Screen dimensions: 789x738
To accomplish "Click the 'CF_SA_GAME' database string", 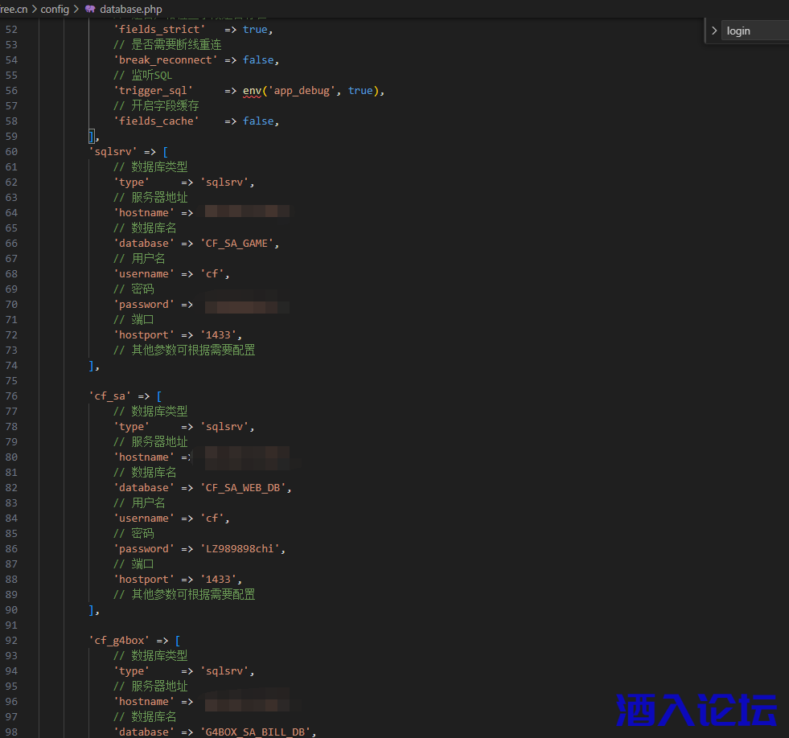I will [239, 243].
